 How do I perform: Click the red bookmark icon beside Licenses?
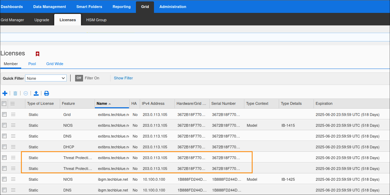coord(38,54)
